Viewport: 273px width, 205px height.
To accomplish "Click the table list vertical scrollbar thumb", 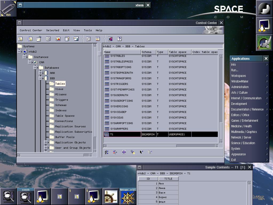I will point(221,130).
